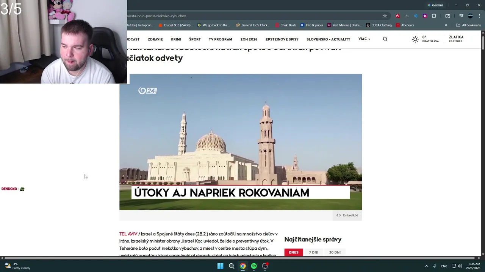This screenshot has width=485, height=272.
Task: Select the 30 DNÍ most-read tab
Action: pyautogui.click(x=335, y=252)
